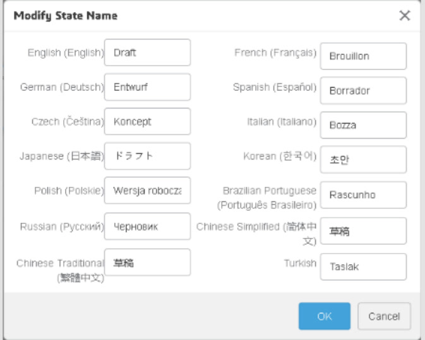Click the Chinese Traditional label text

coord(60,269)
